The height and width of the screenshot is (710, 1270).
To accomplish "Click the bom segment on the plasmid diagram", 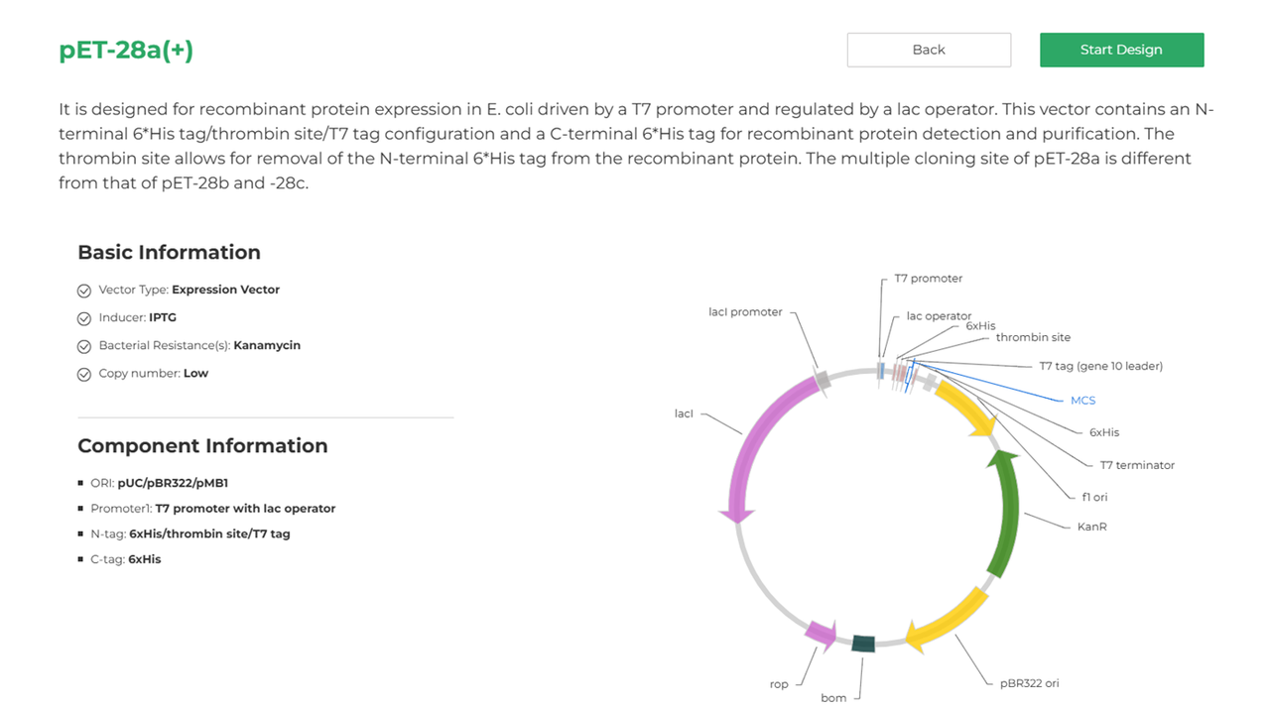I will (863, 644).
